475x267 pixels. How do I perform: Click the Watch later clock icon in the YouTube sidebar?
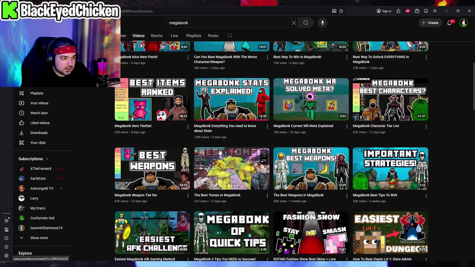pos(22,113)
